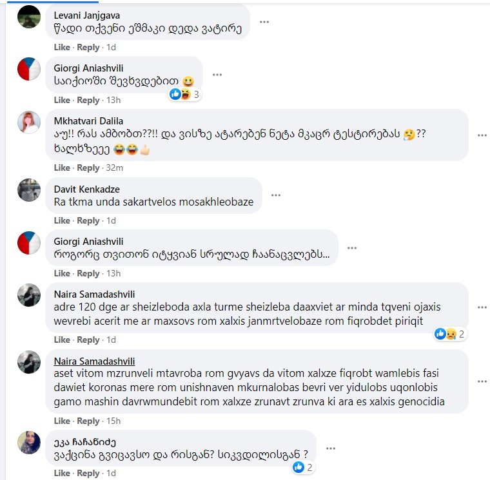Click ეკა ჩაჩანიძე's profile avatar
The image size is (490, 480).
pos(29,443)
